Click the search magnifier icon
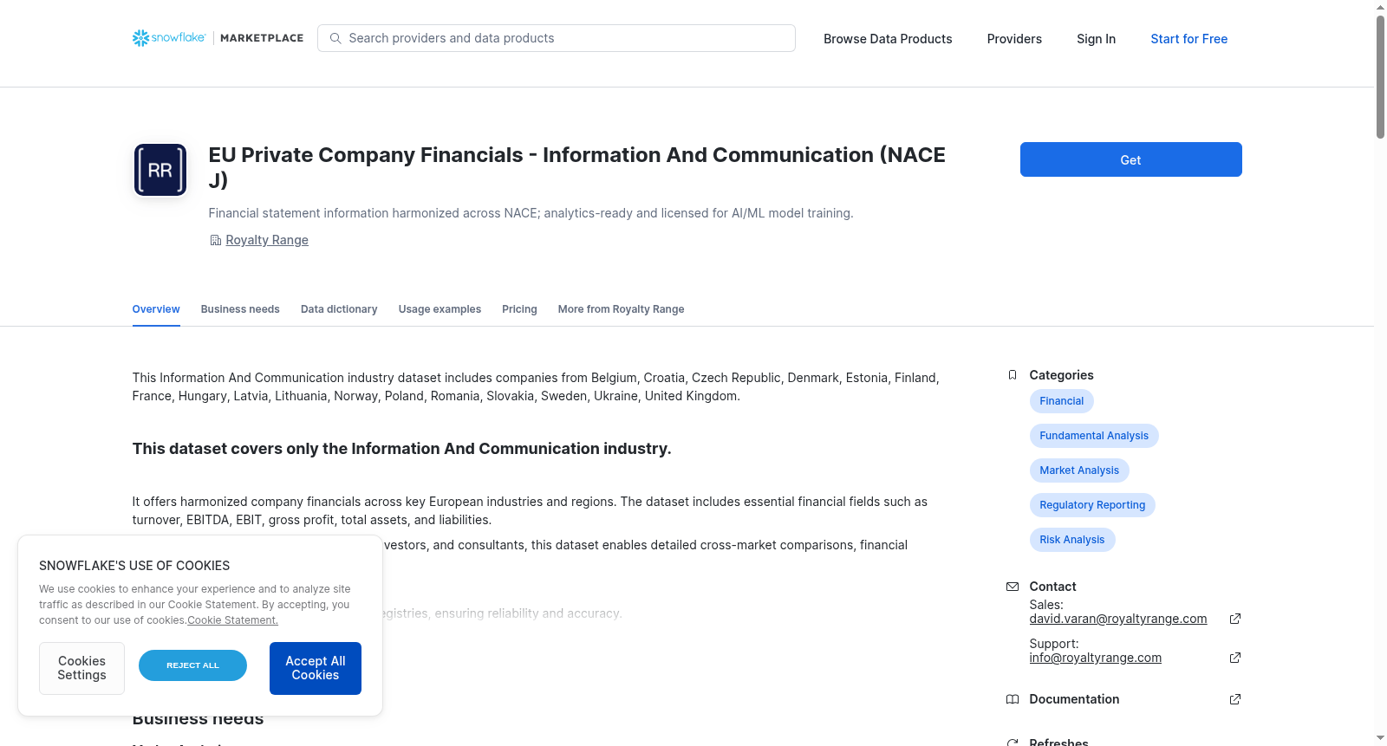 pyautogui.click(x=335, y=38)
